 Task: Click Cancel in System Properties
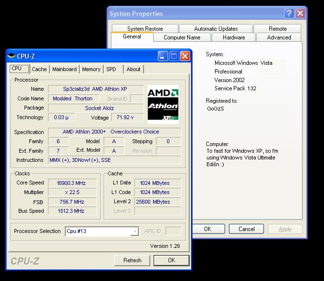247,229
